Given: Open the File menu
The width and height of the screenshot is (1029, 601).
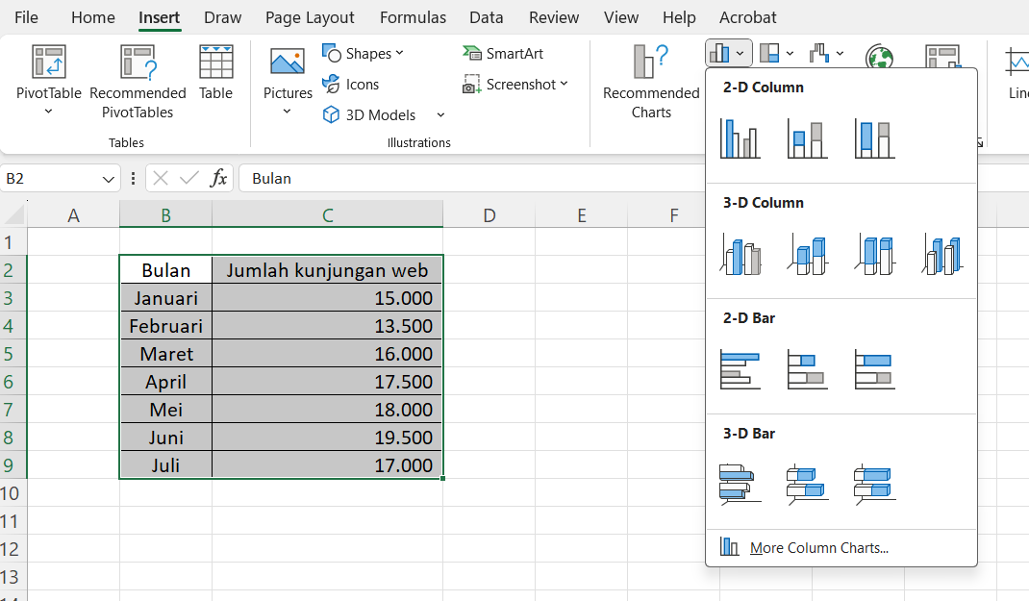Looking at the screenshot, I should click(26, 17).
